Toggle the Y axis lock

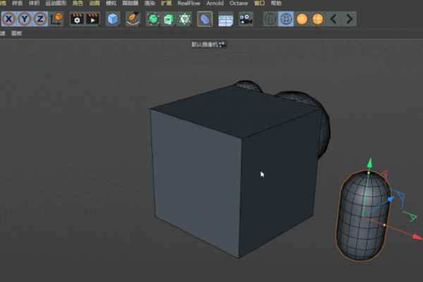[x=25, y=19]
